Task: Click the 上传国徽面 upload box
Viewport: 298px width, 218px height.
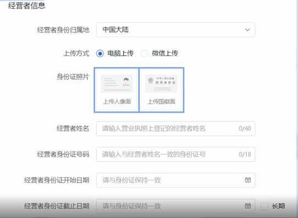Action: (161, 90)
